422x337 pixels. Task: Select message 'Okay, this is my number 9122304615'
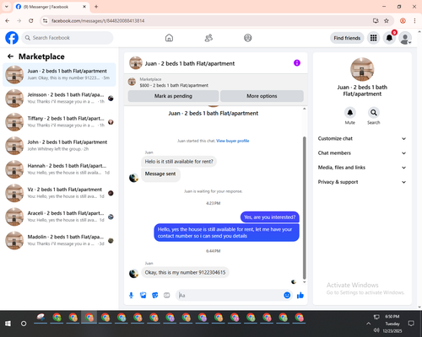coord(185,272)
